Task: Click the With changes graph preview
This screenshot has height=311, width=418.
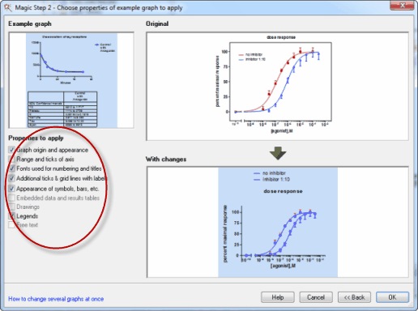Action: pos(278,222)
